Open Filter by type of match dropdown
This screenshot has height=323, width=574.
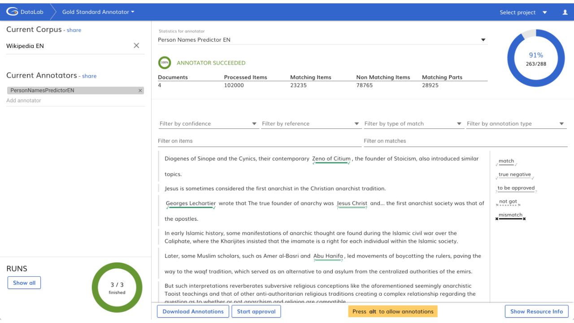(x=413, y=124)
